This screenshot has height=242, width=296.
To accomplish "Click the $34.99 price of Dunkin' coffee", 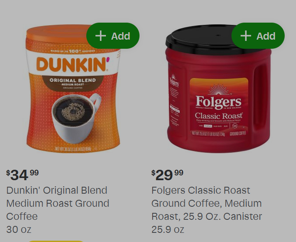I will pyautogui.click(x=23, y=175).
